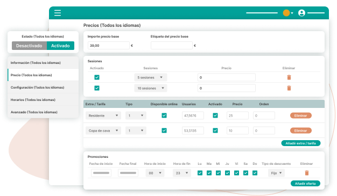The image size is (337, 196).
Task: Toggle the Do weekday checkbox
Action: [255, 173]
